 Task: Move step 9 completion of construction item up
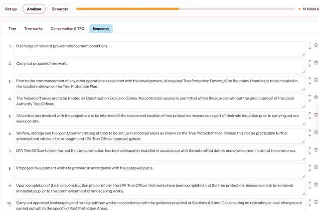[310, 183]
